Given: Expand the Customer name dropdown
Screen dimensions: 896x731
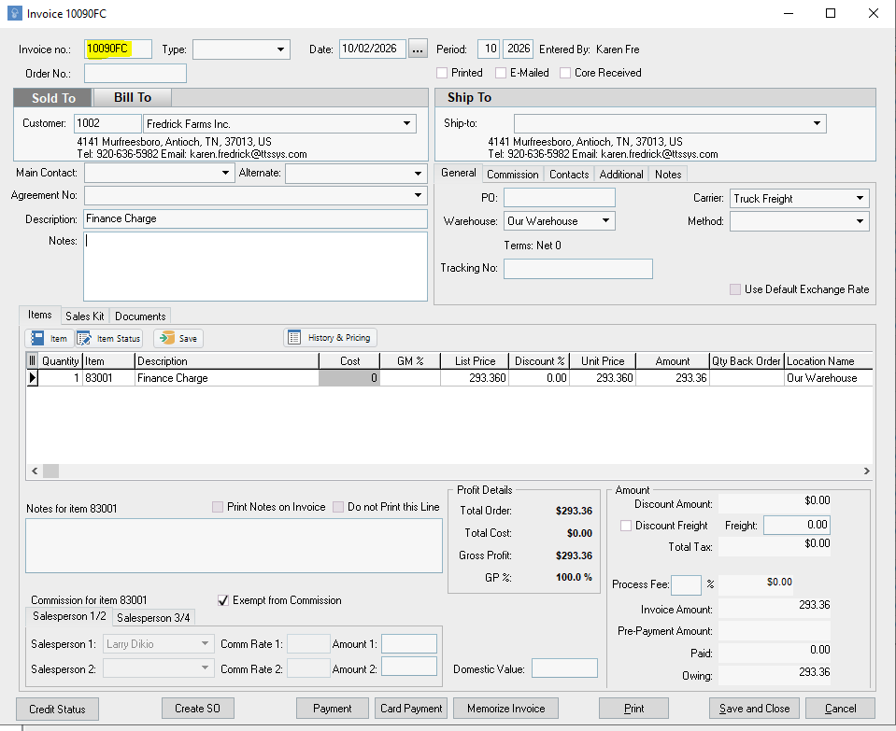Looking at the screenshot, I should (x=406, y=123).
